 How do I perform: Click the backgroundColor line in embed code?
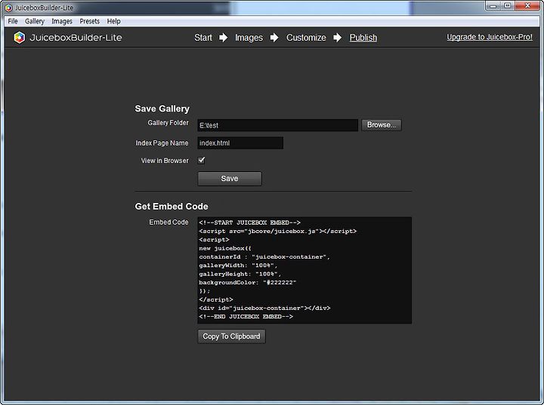click(x=247, y=282)
